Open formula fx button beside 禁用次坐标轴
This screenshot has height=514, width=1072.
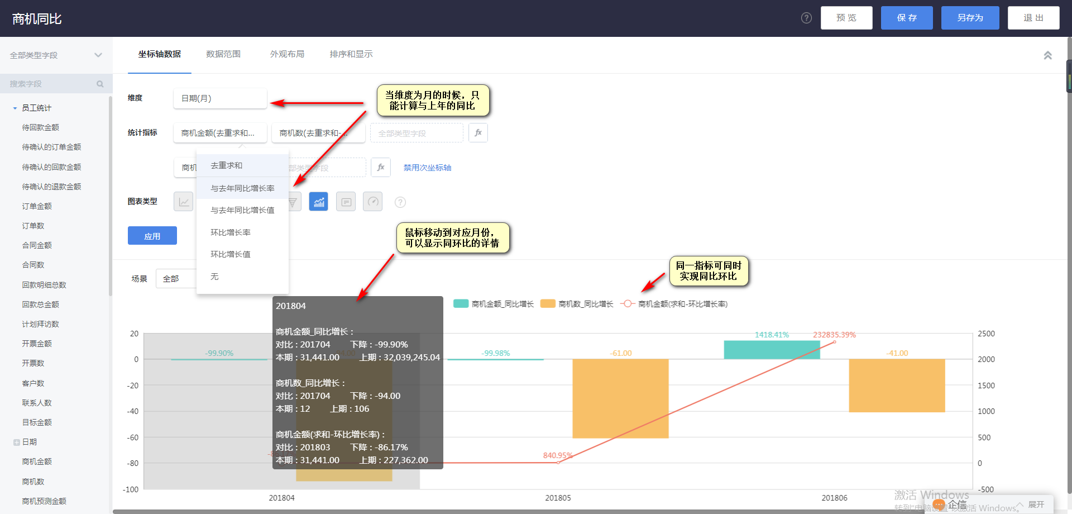point(381,167)
